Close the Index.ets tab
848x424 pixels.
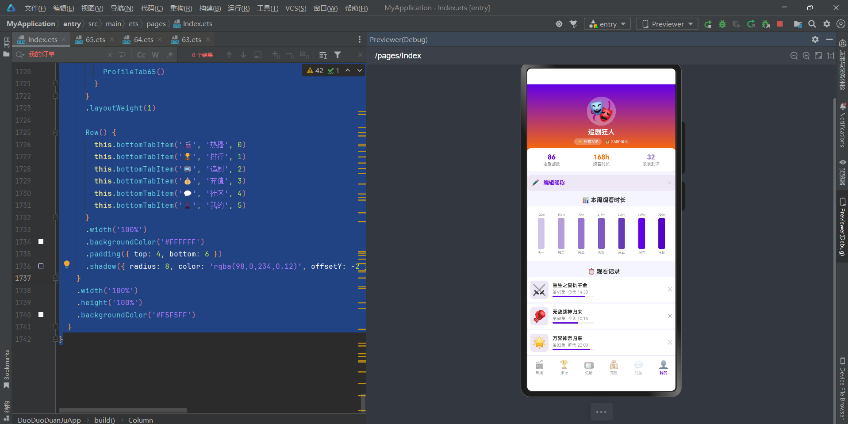[64, 39]
